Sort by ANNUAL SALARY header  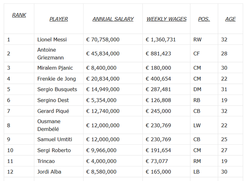[x=113, y=19]
